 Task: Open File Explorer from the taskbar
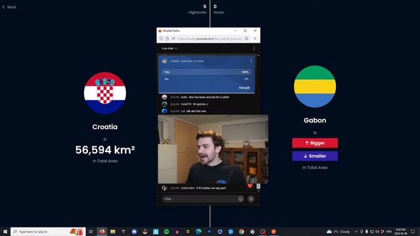click(x=113, y=231)
